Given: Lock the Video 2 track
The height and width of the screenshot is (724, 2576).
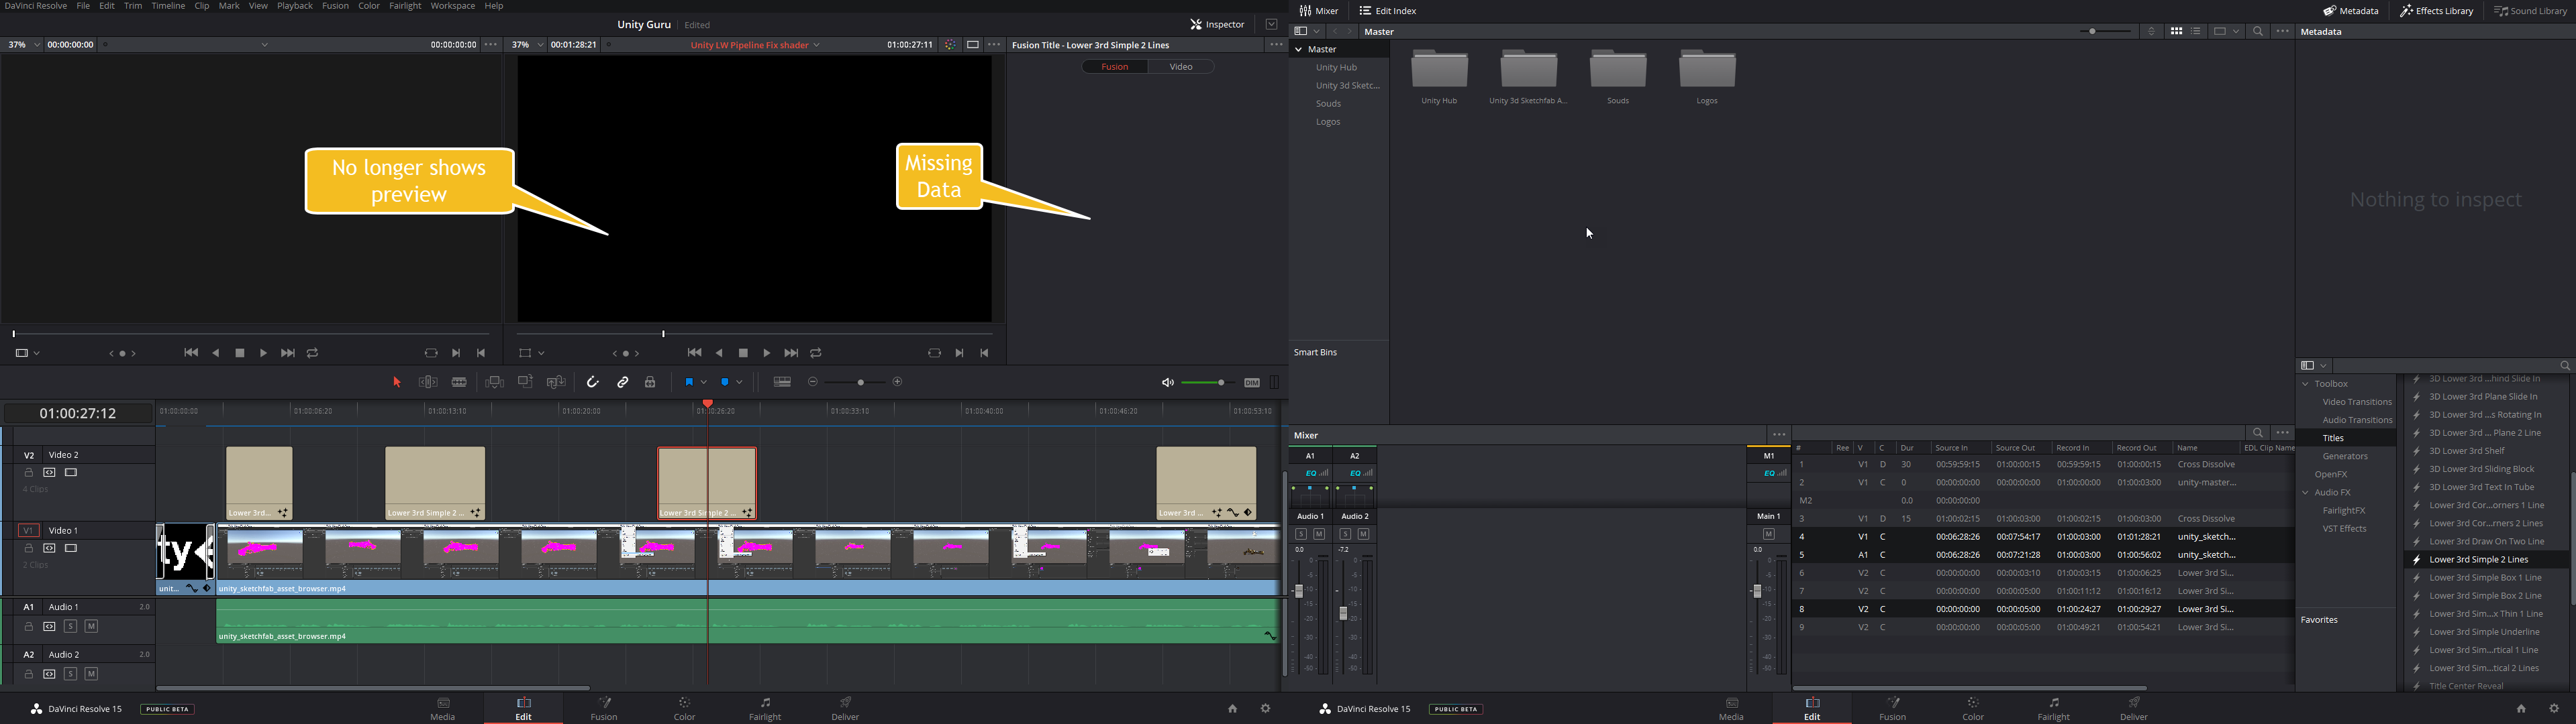Looking at the screenshot, I should [29, 473].
